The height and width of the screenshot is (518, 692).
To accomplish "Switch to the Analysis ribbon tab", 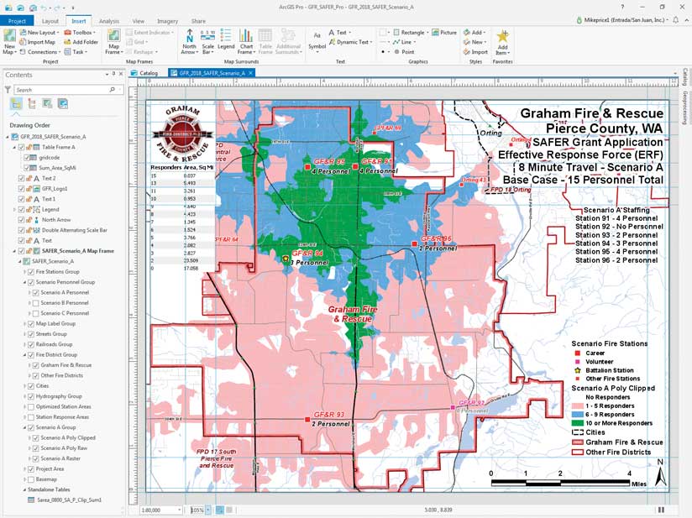I will pyautogui.click(x=109, y=21).
